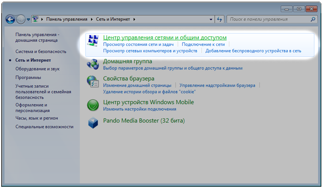Select Оборудование и звук in sidebar
This screenshot has width=323, height=188.
click(38, 69)
